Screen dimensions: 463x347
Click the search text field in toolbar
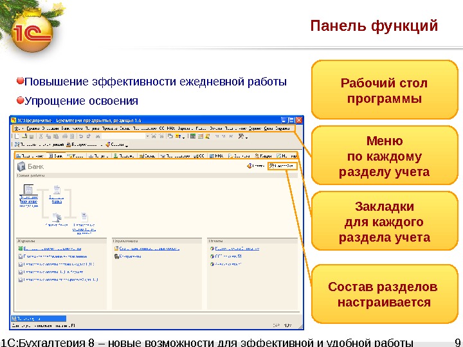tap(123, 136)
